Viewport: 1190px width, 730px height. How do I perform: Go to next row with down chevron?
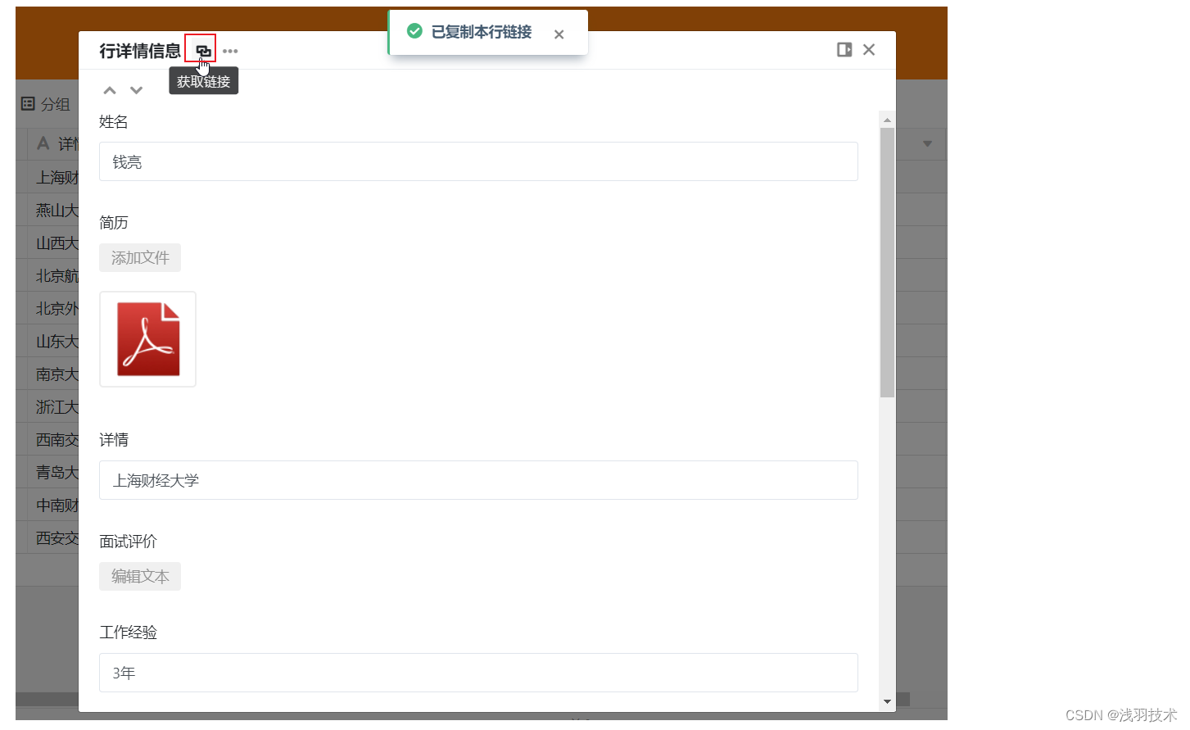point(137,90)
